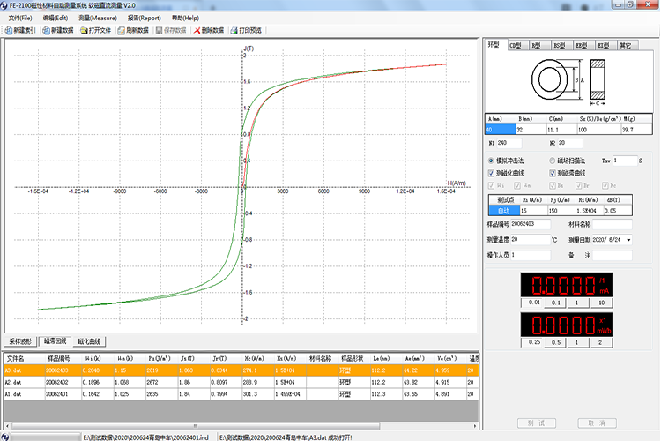Click the 新建索引 toolbar icon
661x441 pixels.
(x=9, y=30)
